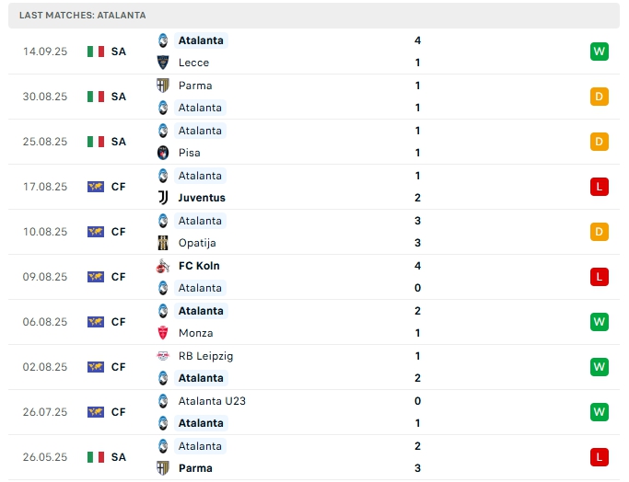Select the Last Matches: Atalanta header

83,16
